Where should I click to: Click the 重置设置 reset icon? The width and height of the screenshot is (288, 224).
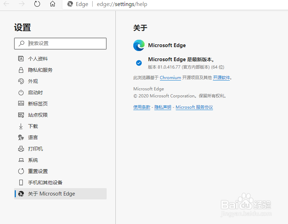(21, 171)
